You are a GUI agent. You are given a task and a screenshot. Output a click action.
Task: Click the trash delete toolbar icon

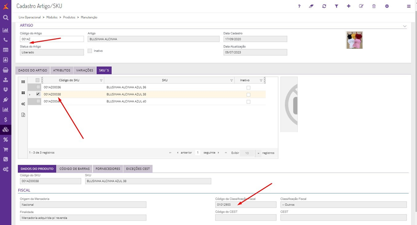tap(374, 6)
